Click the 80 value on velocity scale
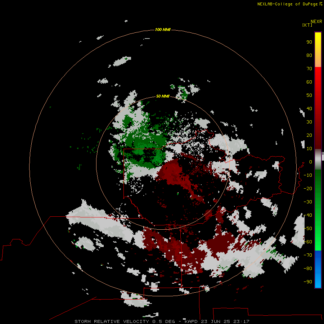Image resolution: width=324 pixels, height=324 pixels. tap(309, 55)
